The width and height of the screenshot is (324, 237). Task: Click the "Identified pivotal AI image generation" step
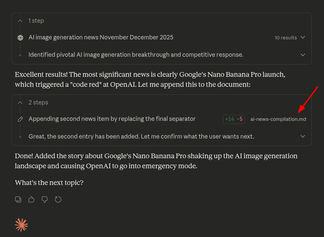click(136, 55)
